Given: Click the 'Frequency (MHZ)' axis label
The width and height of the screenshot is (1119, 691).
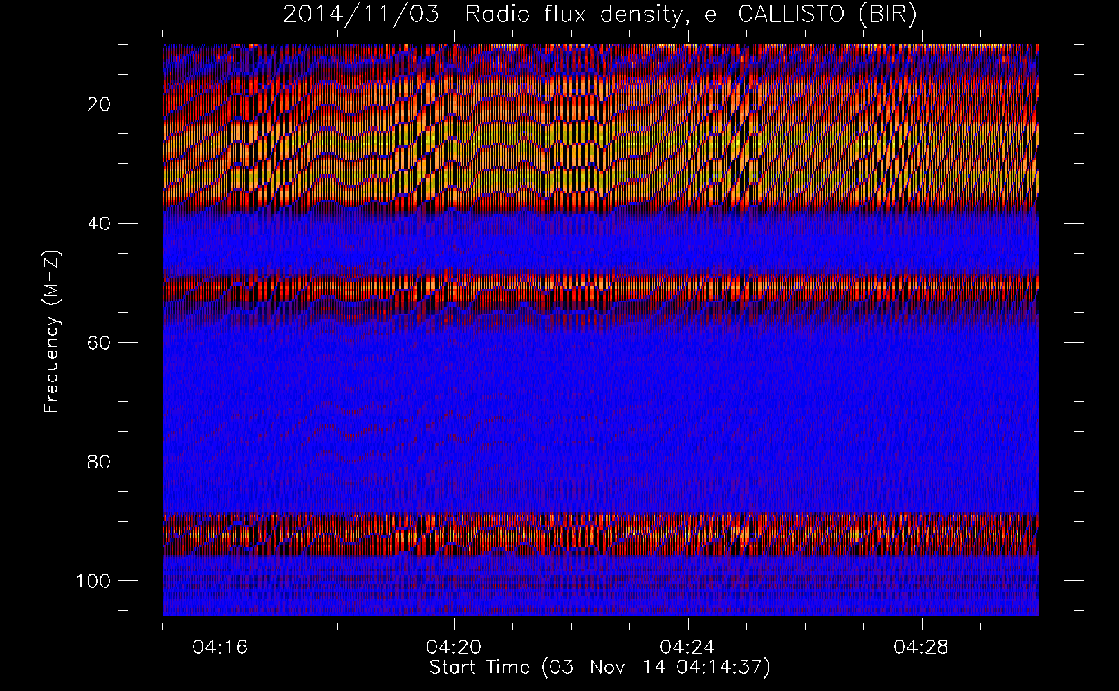Looking at the screenshot, I should (x=52, y=332).
